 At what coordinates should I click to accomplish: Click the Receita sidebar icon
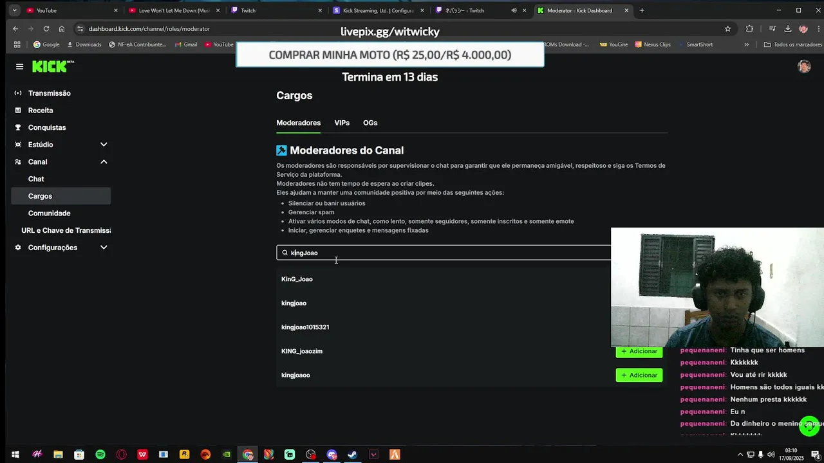18,111
